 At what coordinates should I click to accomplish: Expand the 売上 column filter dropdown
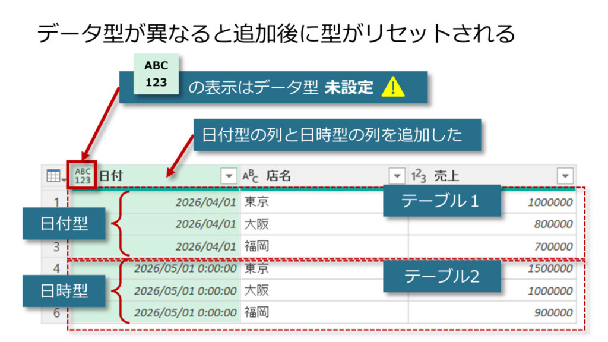(x=565, y=176)
